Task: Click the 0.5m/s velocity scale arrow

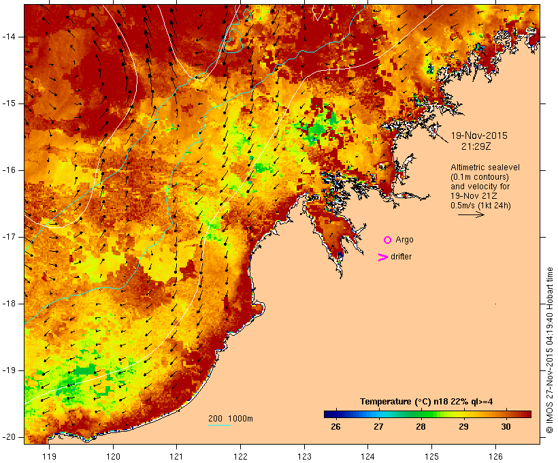Action: tap(471, 214)
